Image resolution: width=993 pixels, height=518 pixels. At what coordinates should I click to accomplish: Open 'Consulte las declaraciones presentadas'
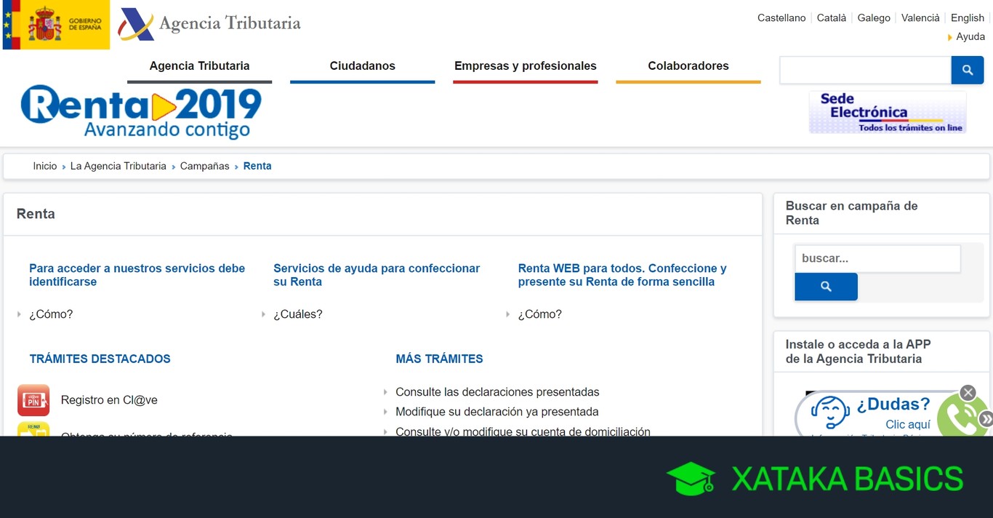click(497, 392)
